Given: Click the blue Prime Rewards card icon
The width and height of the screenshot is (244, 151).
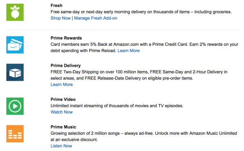Looking at the screenshot, I should [15, 45].
